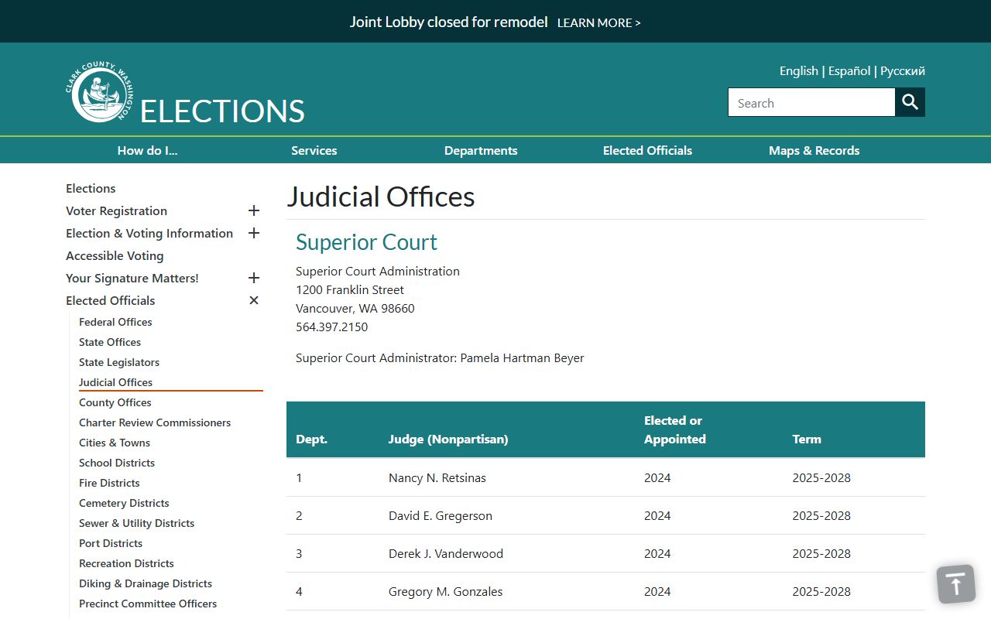Open the Services menu
991x619 pixels.
314,150
